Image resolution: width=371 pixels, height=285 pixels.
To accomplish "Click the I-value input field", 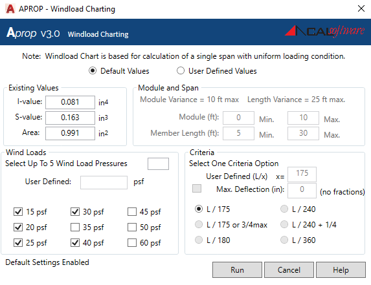I will tap(71, 102).
